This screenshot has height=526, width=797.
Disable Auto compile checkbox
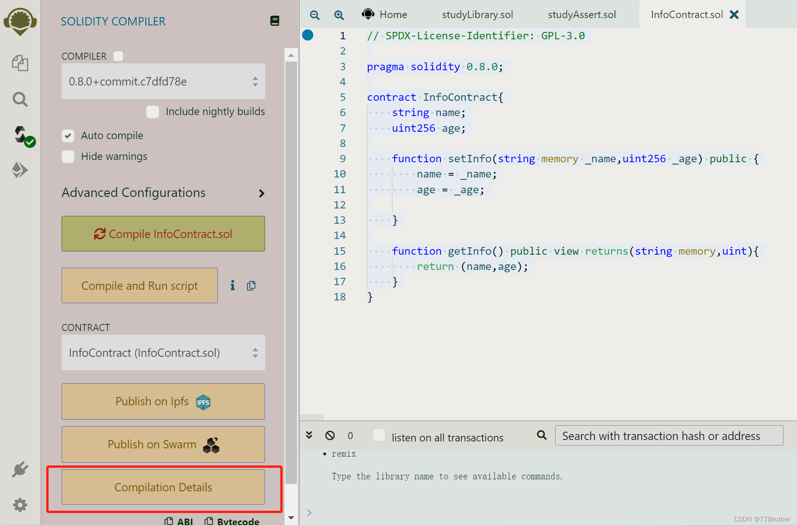[x=68, y=136]
